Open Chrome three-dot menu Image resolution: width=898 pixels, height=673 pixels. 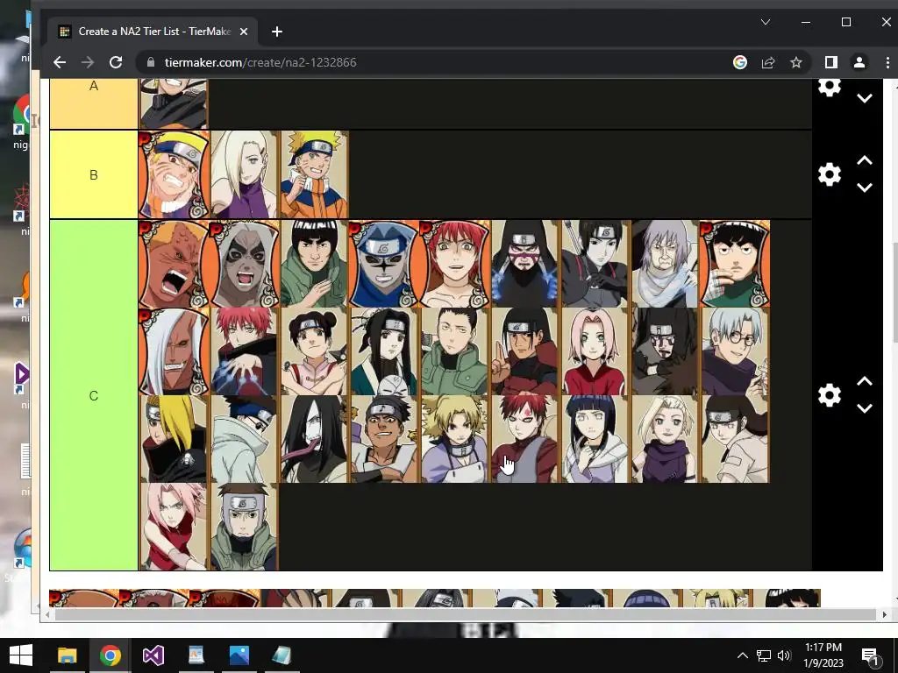[887, 62]
